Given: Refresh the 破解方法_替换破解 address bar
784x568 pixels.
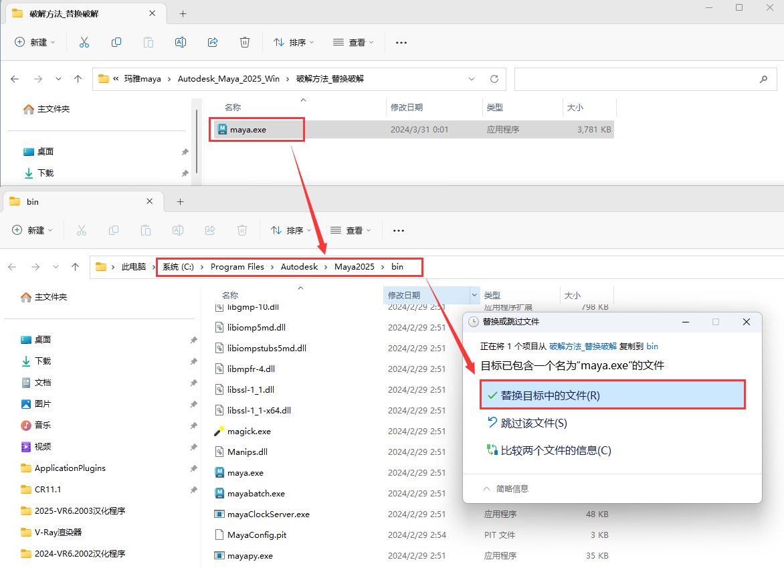Looking at the screenshot, I should [494, 79].
